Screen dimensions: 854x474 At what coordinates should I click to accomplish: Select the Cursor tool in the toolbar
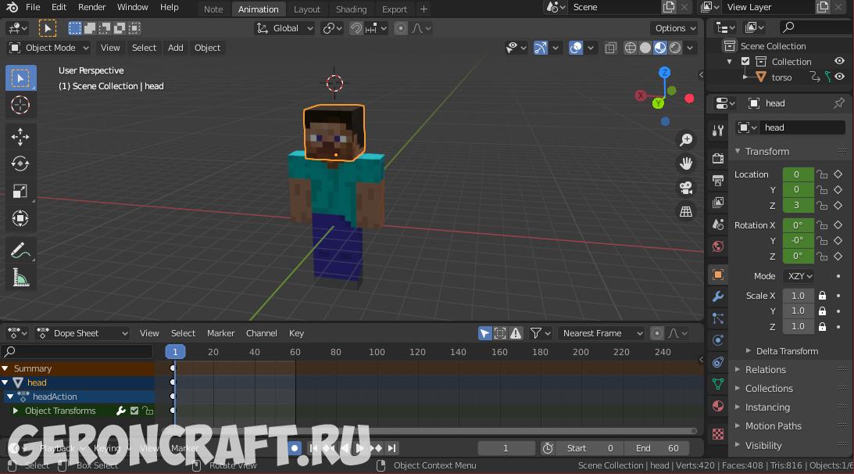coord(20,105)
